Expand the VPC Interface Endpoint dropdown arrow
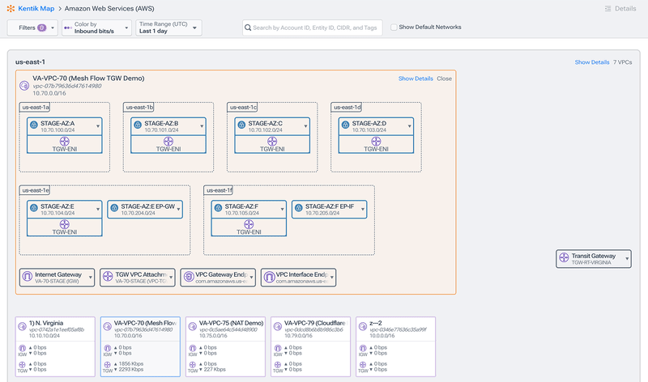The image size is (648, 382). click(x=331, y=277)
